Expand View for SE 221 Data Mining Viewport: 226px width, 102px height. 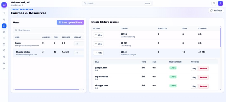98,44
